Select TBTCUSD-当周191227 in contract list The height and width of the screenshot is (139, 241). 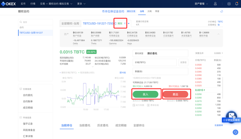pyautogui.click(x=35, y=33)
